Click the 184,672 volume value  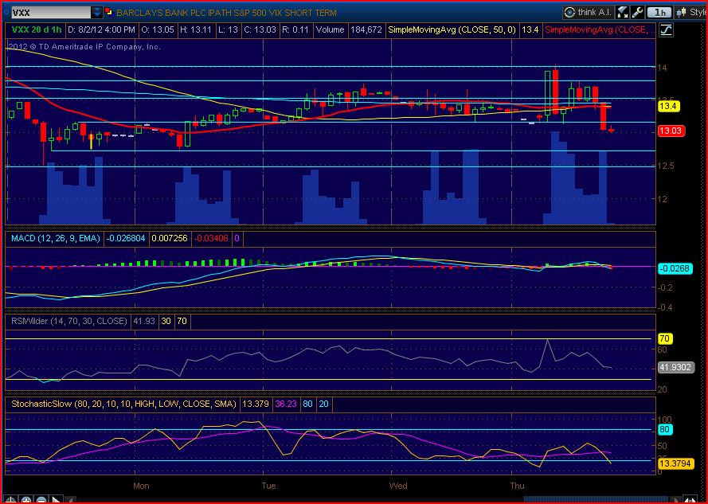pos(366,29)
